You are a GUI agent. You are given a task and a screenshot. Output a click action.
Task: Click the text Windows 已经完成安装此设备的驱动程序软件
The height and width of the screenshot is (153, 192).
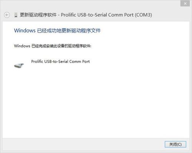(53, 46)
